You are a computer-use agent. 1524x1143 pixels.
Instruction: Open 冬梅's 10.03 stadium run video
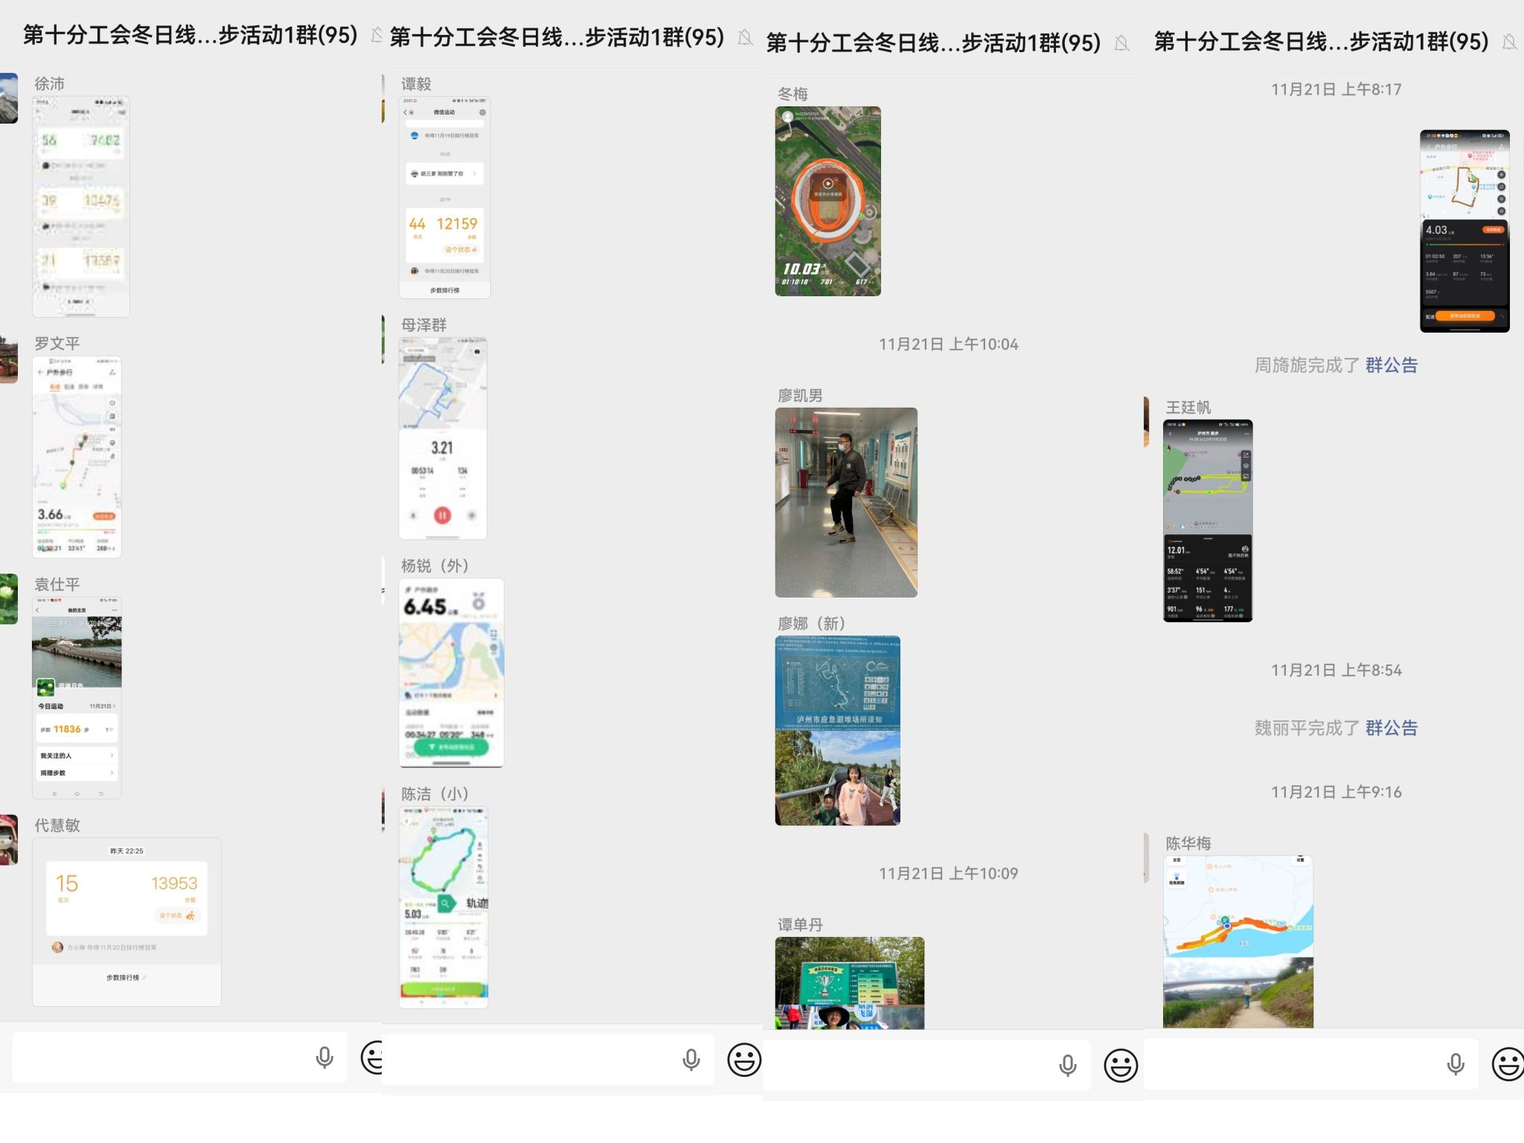827,201
